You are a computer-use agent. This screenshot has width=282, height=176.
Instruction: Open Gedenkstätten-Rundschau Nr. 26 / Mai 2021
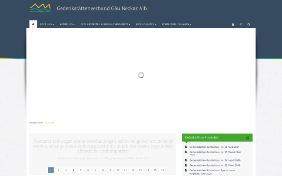(214, 147)
